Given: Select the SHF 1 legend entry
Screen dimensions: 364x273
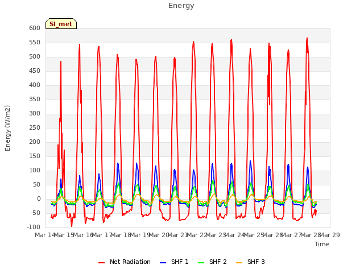Looking at the screenshot, I should click(174, 262).
